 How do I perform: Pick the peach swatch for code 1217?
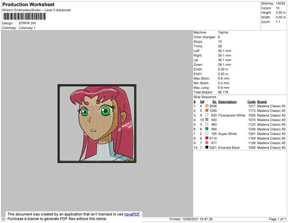click(x=207, y=106)
